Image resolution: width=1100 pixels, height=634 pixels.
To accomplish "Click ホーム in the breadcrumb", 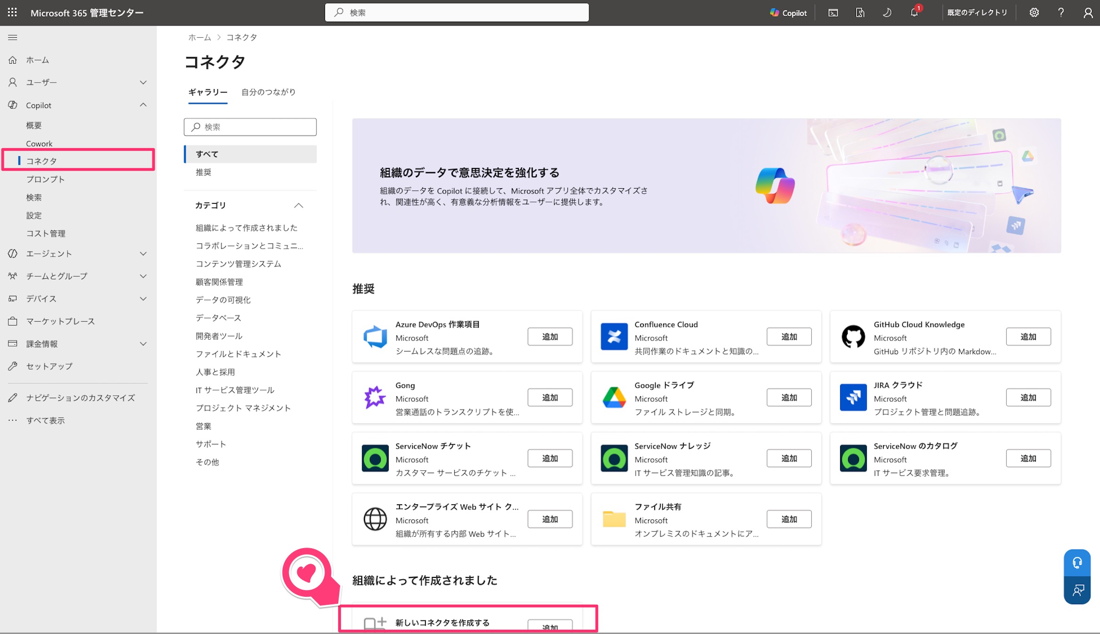I will click(x=200, y=37).
